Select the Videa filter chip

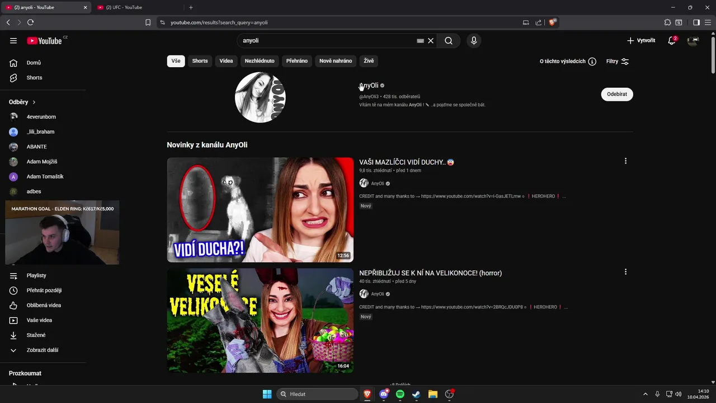[226, 61]
